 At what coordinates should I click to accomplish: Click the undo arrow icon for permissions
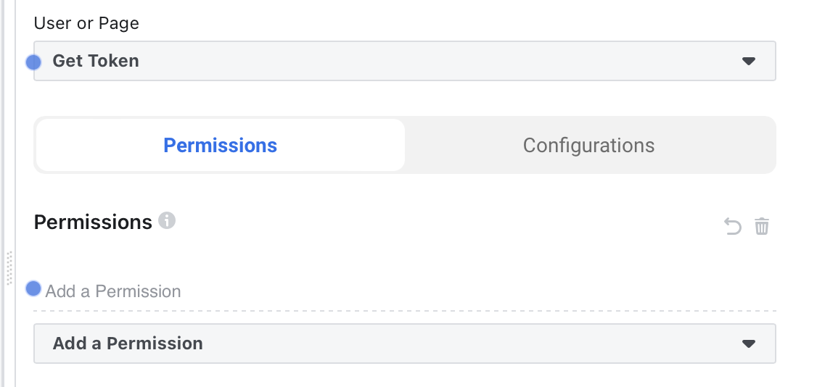coord(733,226)
